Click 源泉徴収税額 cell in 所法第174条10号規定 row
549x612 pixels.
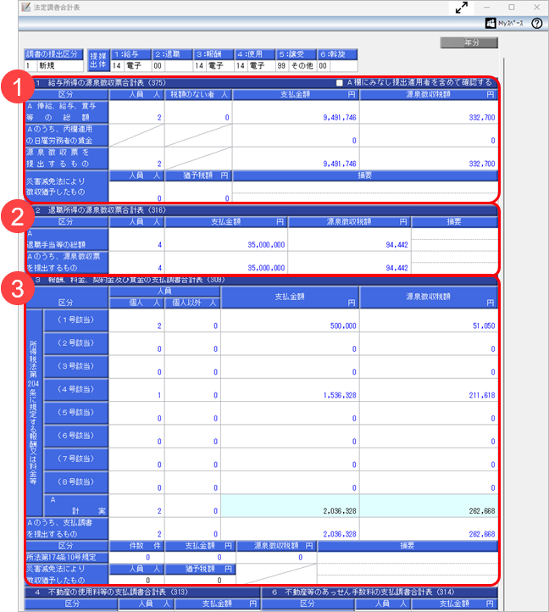(276, 558)
